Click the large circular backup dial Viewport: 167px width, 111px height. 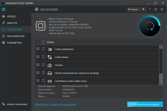[150, 26]
